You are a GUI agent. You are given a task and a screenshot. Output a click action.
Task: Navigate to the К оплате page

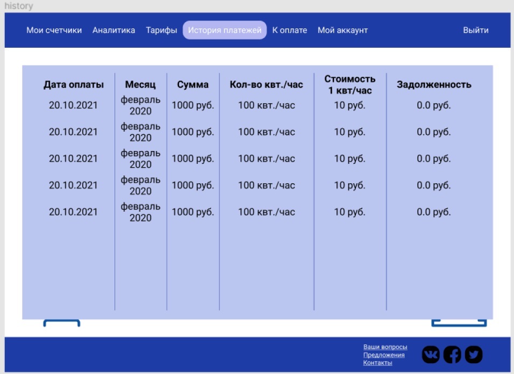(x=289, y=30)
